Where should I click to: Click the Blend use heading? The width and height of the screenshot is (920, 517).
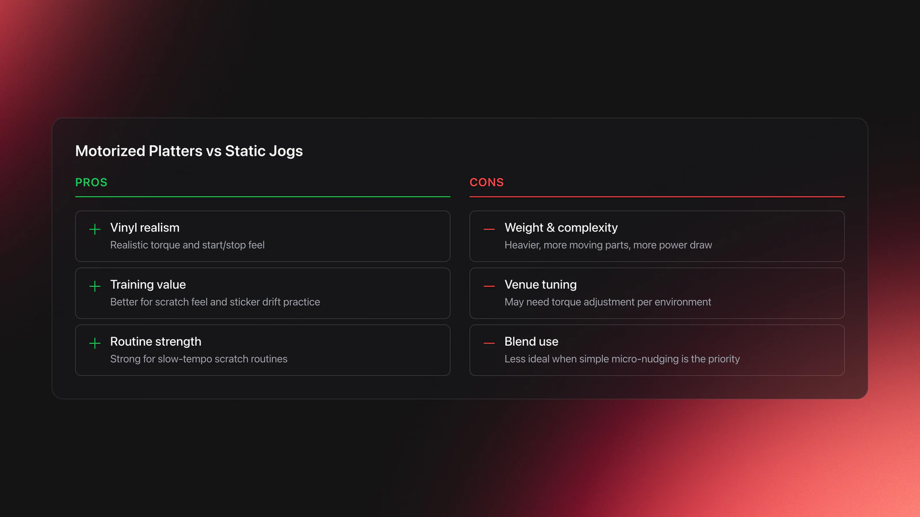pyautogui.click(x=531, y=341)
